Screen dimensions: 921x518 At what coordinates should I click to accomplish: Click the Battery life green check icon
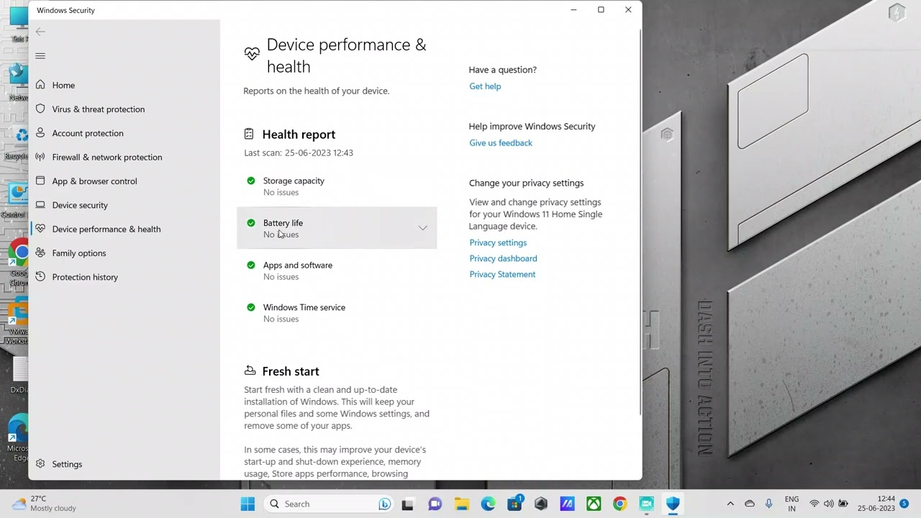[x=250, y=223]
